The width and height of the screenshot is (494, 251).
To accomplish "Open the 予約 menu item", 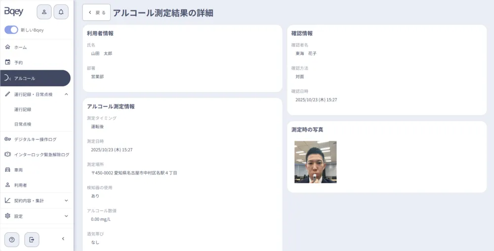I will 18,63.
